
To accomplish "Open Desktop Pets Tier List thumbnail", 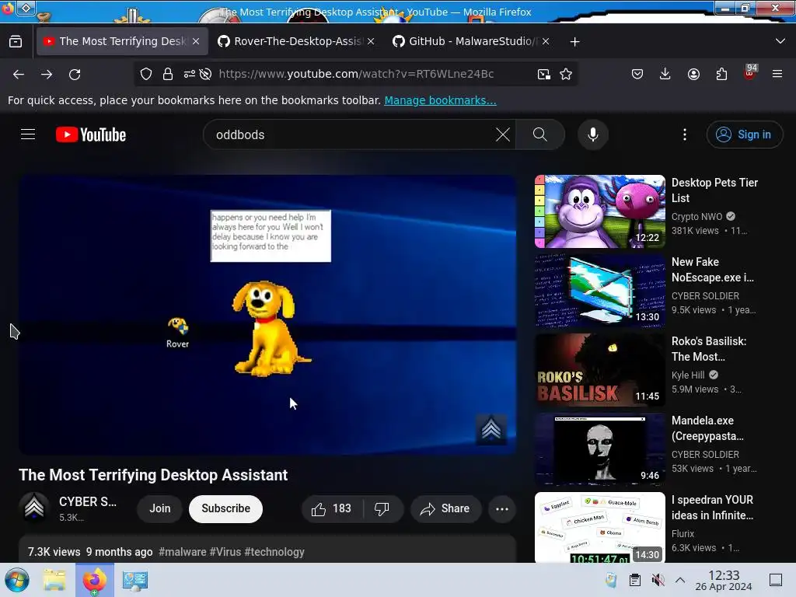I will click(599, 211).
